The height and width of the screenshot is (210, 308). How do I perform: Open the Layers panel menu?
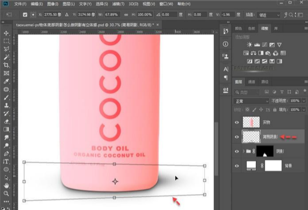pyautogui.click(x=306, y=82)
